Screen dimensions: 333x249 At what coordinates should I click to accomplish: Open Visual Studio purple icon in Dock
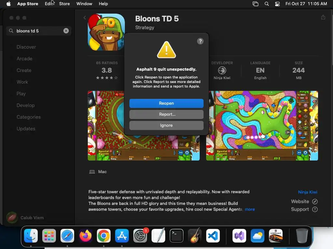pos(239,236)
